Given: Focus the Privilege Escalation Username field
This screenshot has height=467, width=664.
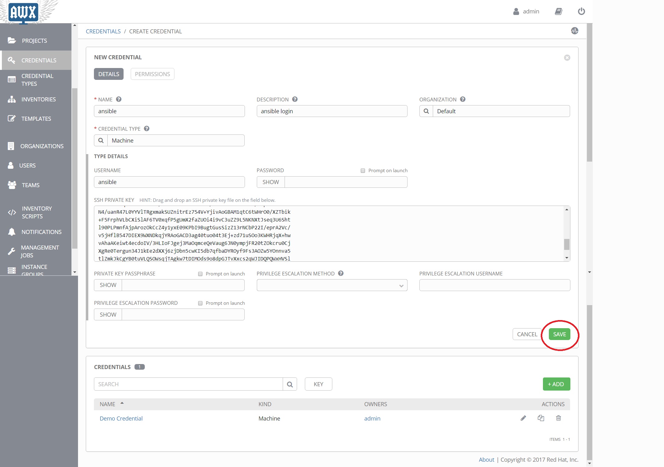Looking at the screenshot, I should pos(495,285).
